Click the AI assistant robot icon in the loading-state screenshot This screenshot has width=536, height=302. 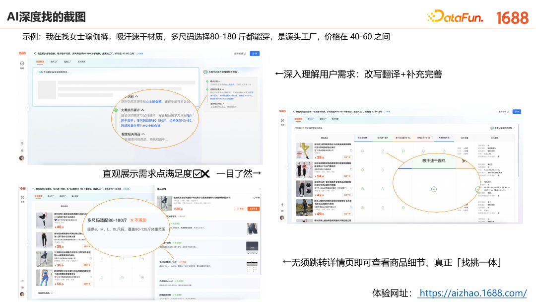click(205, 72)
